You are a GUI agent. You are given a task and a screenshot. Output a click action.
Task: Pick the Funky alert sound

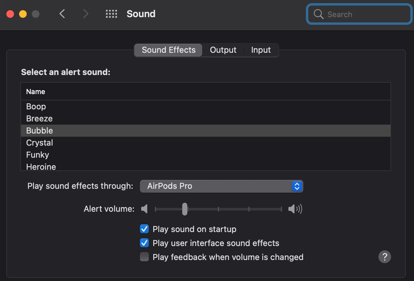tap(38, 155)
